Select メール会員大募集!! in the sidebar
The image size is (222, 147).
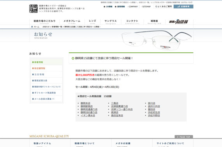[47, 99]
